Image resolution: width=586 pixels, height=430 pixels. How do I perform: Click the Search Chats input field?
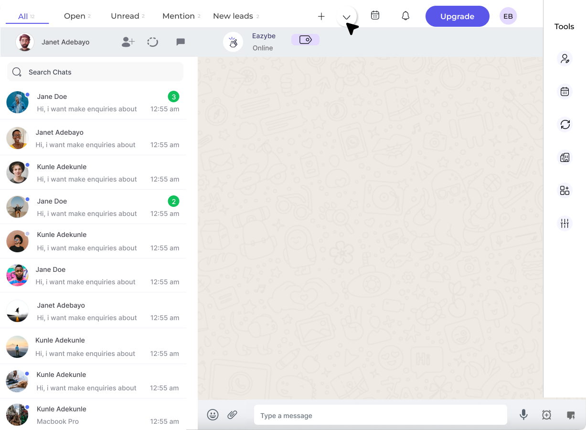pyautogui.click(x=95, y=72)
